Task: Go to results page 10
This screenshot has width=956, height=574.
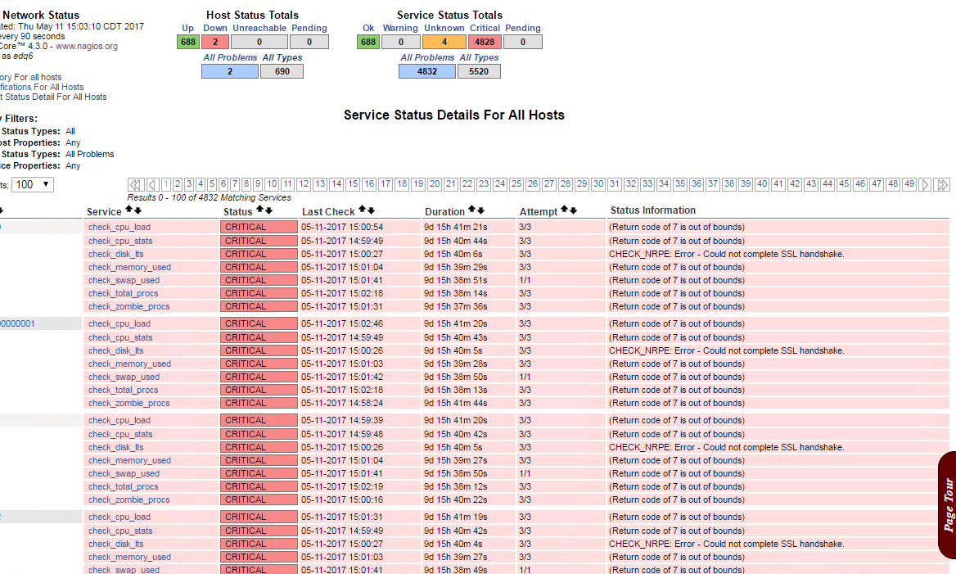Action: point(272,183)
